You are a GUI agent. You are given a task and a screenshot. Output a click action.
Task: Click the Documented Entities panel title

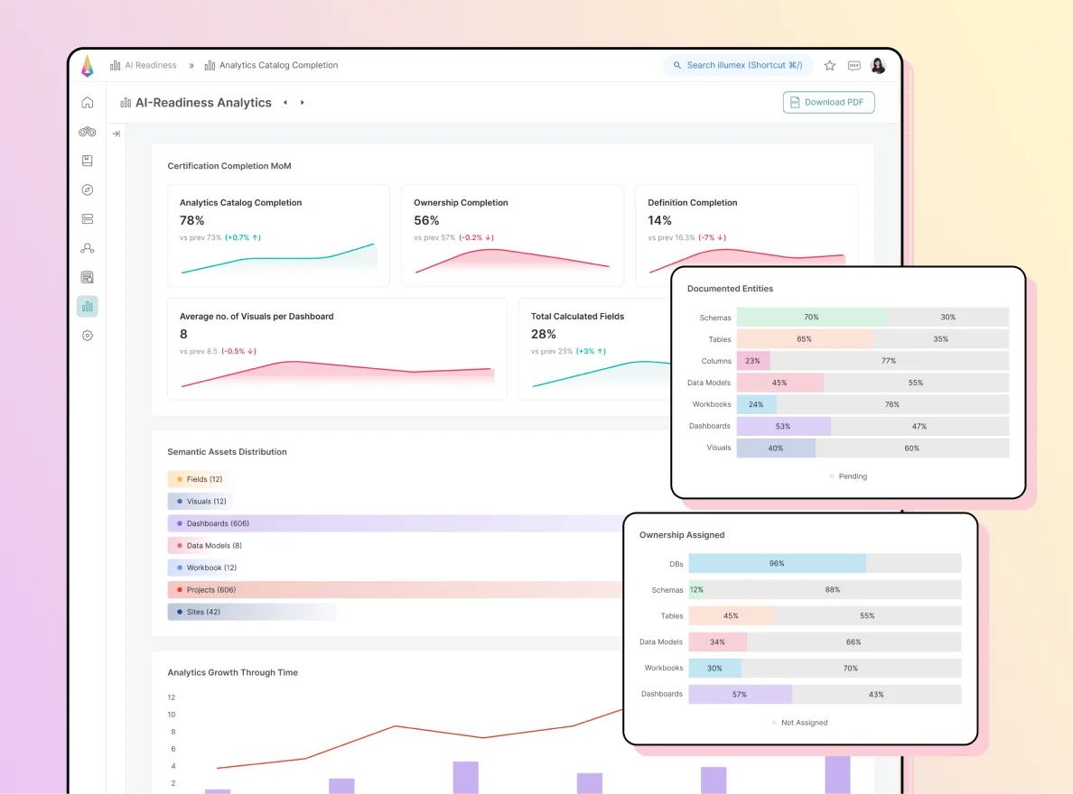(x=730, y=290)
